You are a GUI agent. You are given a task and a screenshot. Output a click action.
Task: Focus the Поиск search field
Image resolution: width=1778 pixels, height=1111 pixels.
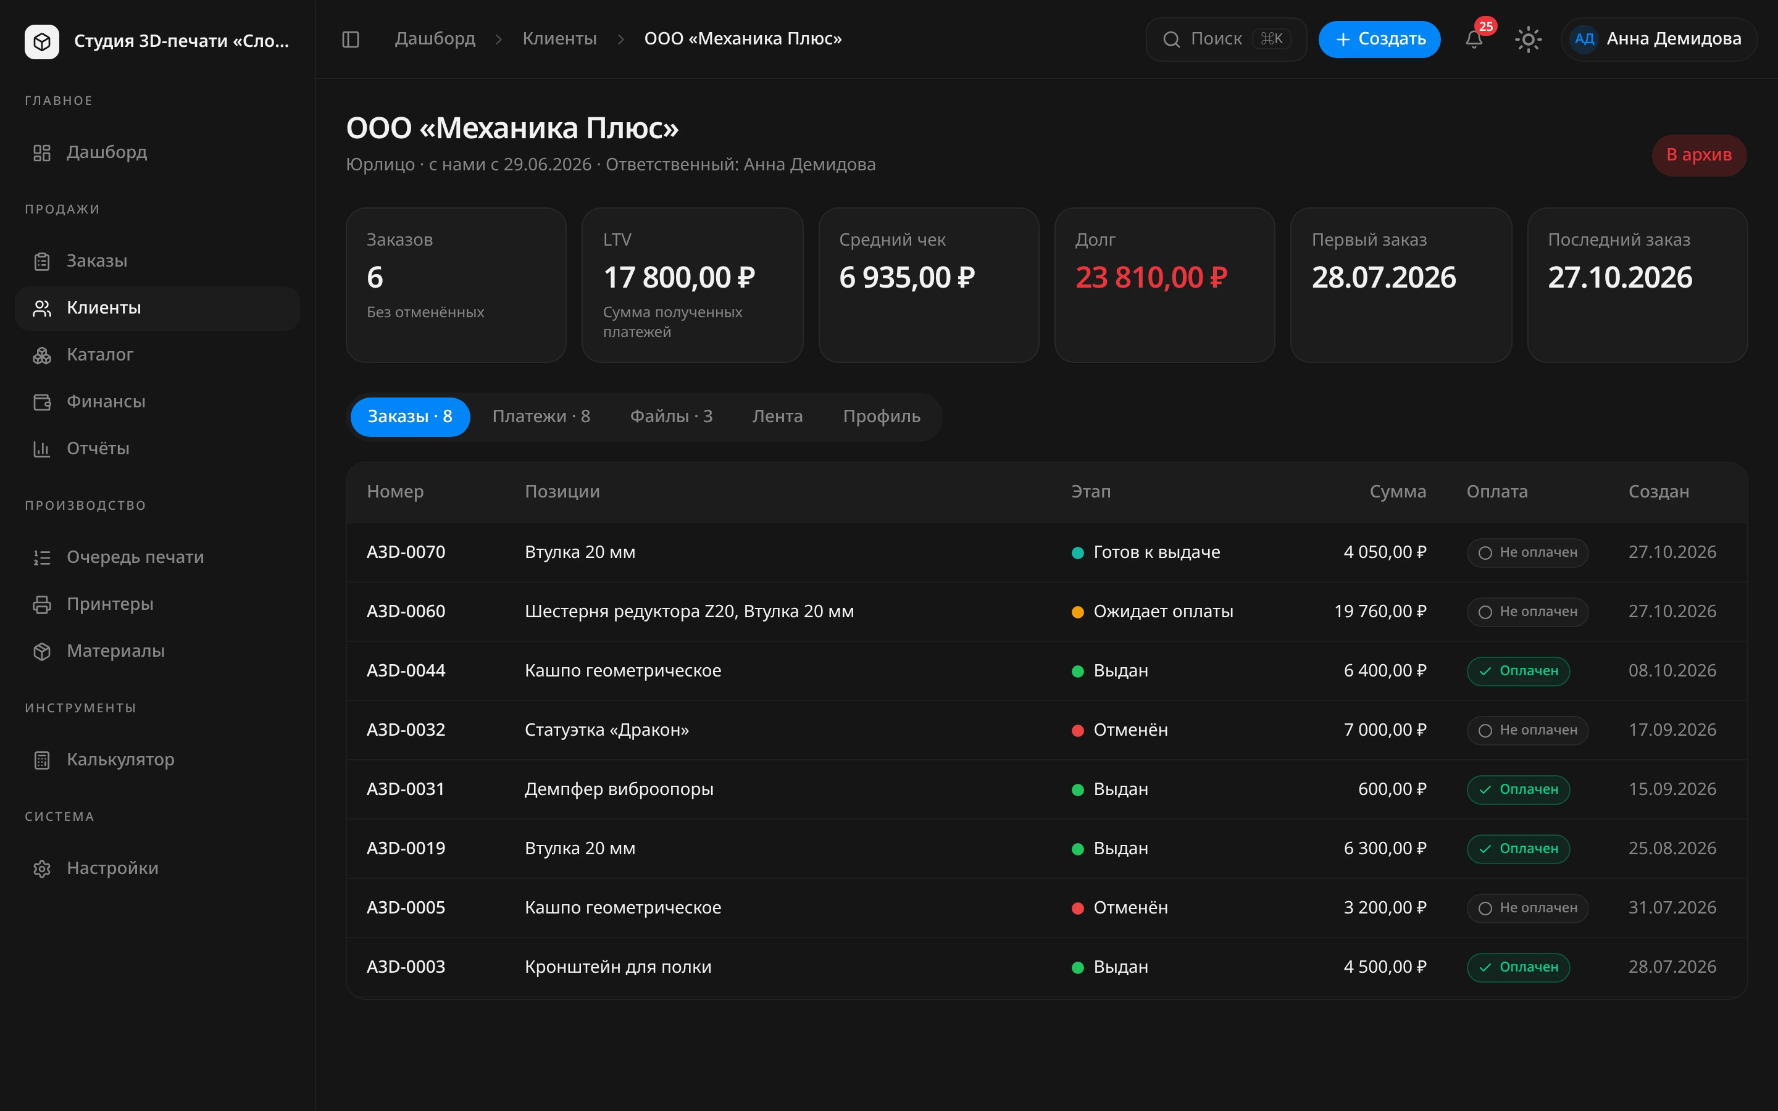pyautogui.click(x=1225, y=39)
